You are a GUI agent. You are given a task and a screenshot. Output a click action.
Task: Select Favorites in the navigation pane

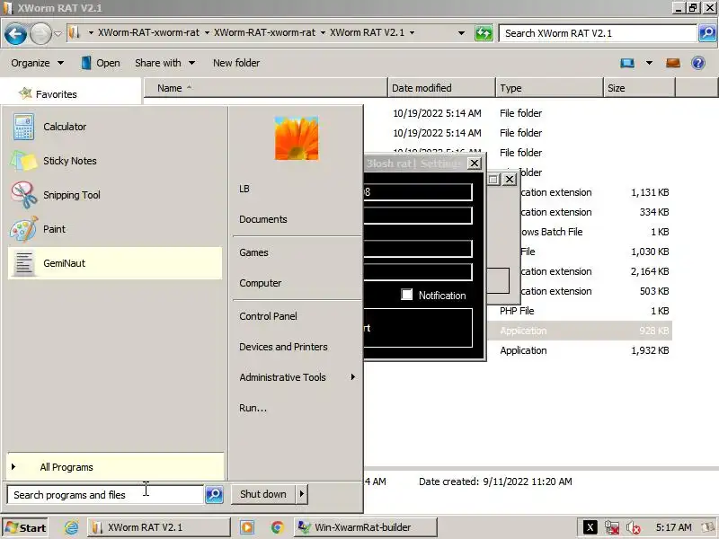(56, 94)
